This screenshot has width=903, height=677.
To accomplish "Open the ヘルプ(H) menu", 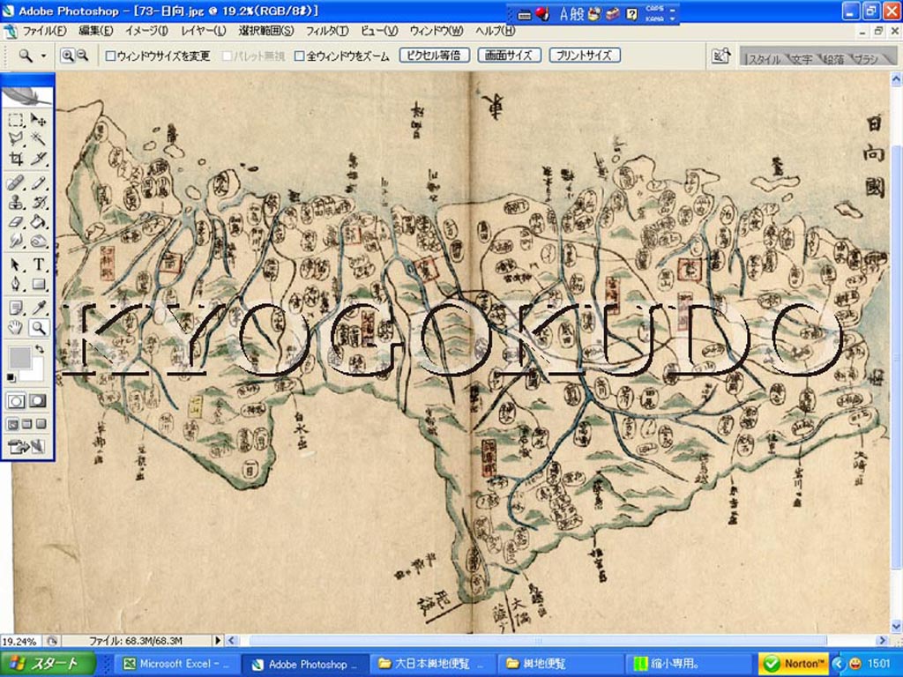I will [496, 31].
